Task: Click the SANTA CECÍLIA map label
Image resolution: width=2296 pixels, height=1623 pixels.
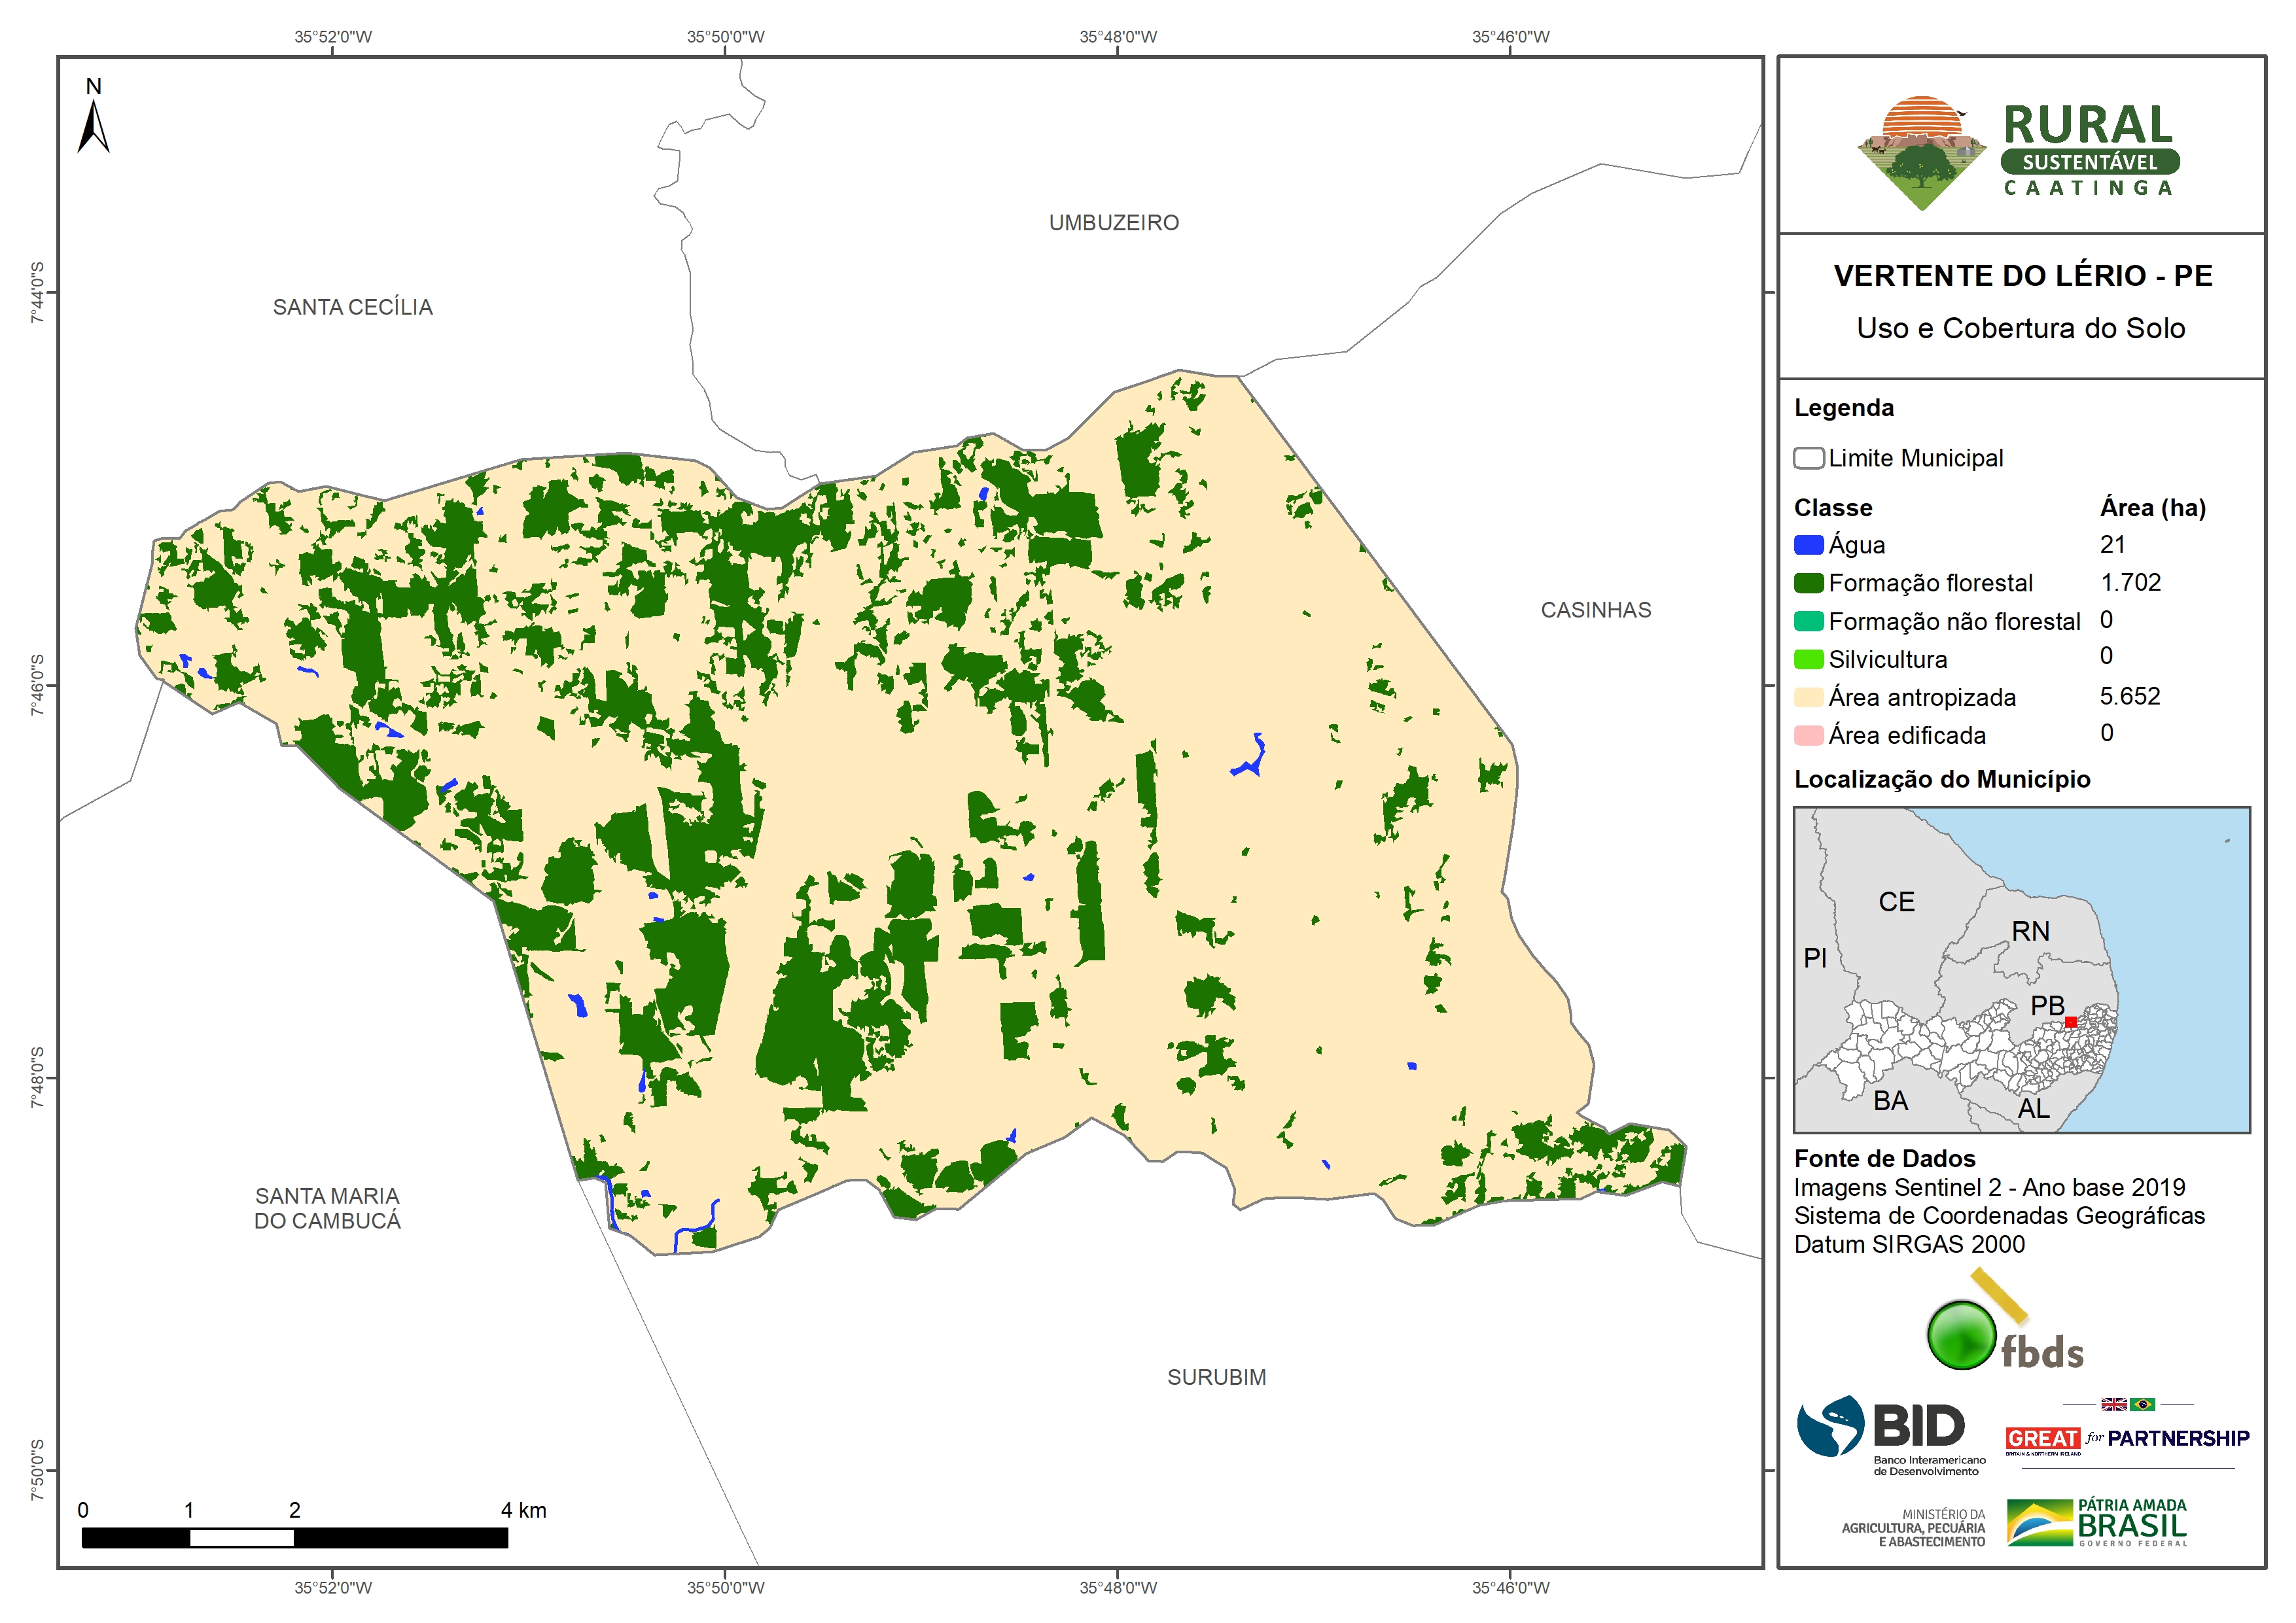Action: click(x=352, y=307)
